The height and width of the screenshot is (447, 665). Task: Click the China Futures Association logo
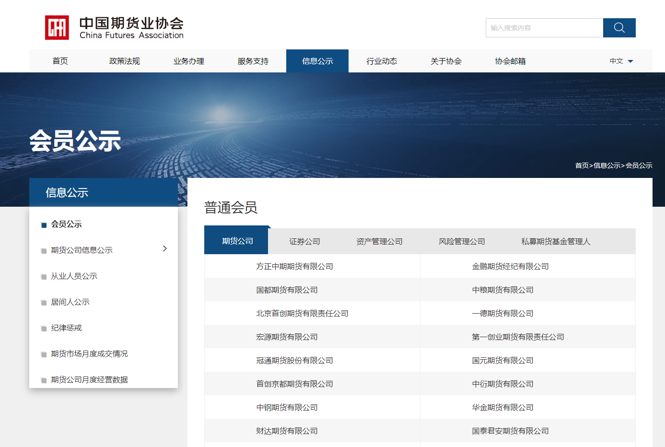click(114, 28)
